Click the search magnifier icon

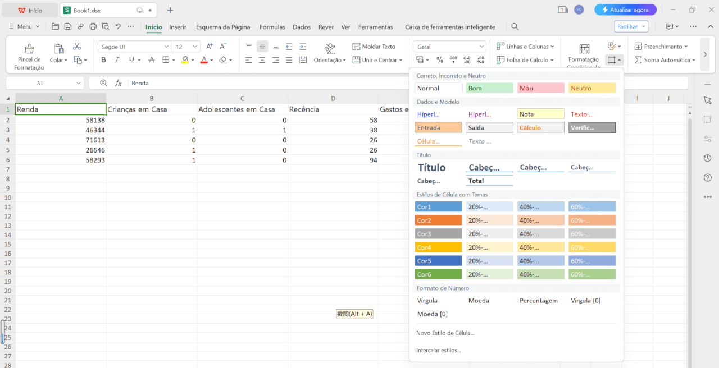(515, 26)
